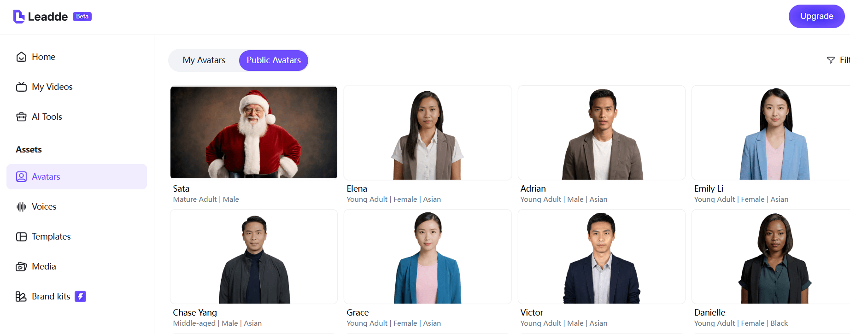Click the lightning badge beside Brand kits
The width and height of the screenshot is (850, 334).
[x=81, y=296]
